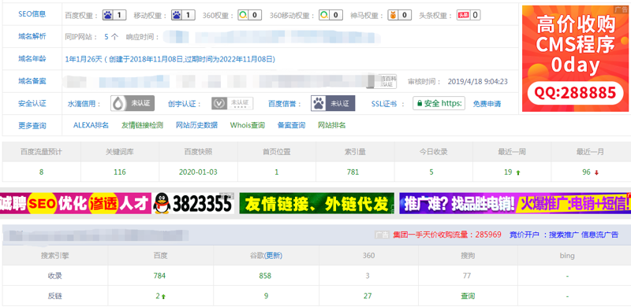Open the 域名年龄 row label
631x307 pixels.
(32, 59)
